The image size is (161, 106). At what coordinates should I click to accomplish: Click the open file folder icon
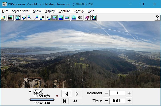click(x=3, y=18)
